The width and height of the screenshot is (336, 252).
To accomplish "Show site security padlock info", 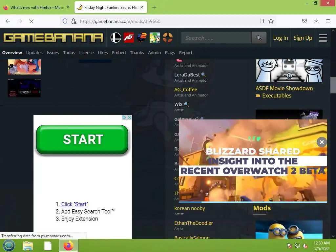I will click(x=74, y=21).
